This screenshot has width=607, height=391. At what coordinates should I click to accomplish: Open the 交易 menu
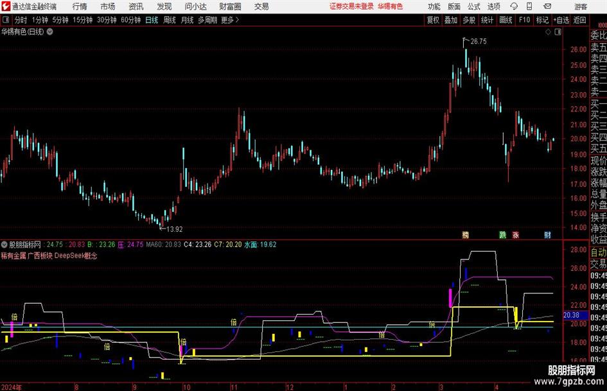261,6
